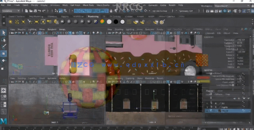The height and width of the screenshot is (130, 254).
Task: Choose the Paint Selection tool
Action: coord(4,47)
